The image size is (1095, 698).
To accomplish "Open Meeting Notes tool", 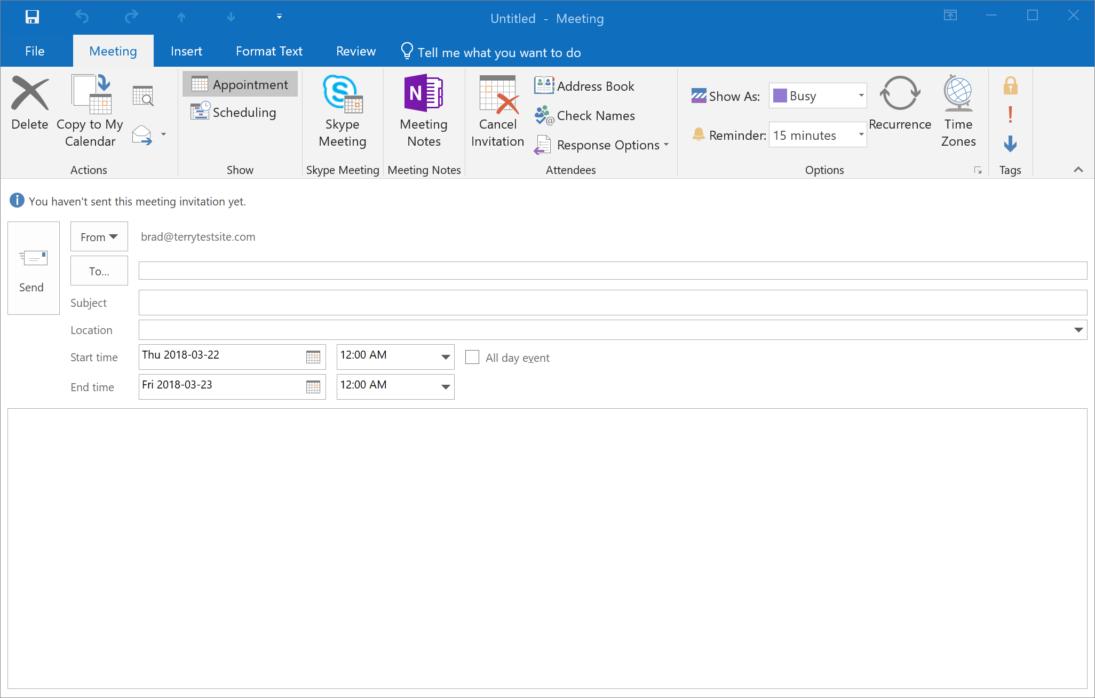I will [424, 112].
